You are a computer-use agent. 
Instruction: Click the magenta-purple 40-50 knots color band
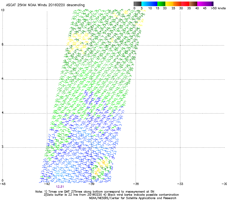coord(205,4)
